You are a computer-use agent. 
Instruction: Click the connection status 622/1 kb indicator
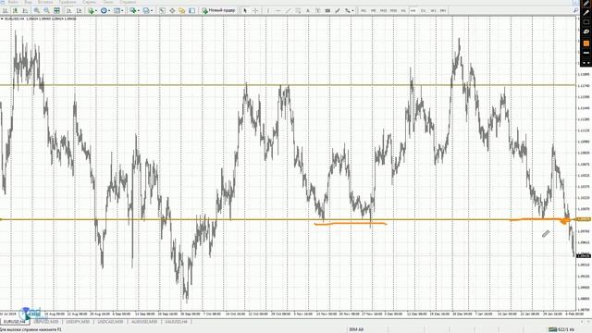click(561, 329)
